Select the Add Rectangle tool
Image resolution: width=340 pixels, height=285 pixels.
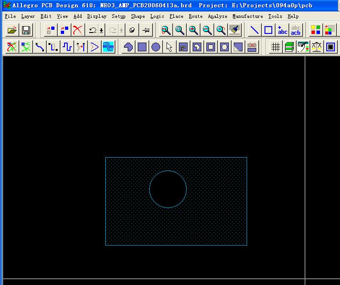click(268, 30)
